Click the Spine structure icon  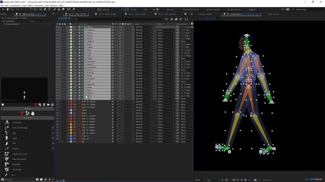(7, 138)
